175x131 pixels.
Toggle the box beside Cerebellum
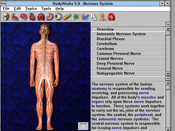pos(95,44)
